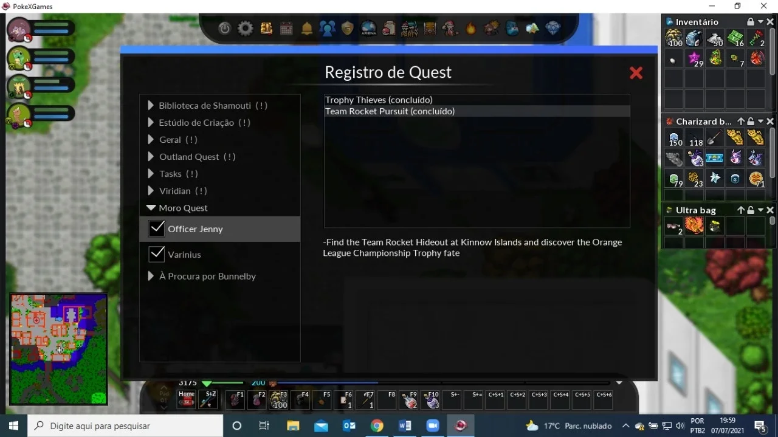
Task: Open the calendar icon in top toolbar
Action: pos(286,29)
